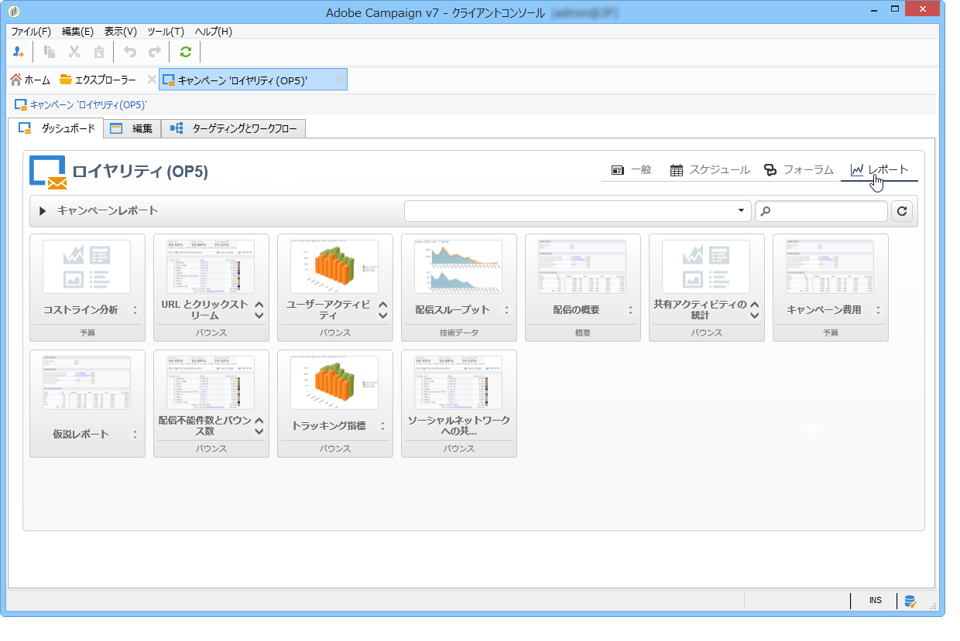The height and width of the screenshot is (641, 960).
Task: Click the report search input field
Action: tap(821, 211)
